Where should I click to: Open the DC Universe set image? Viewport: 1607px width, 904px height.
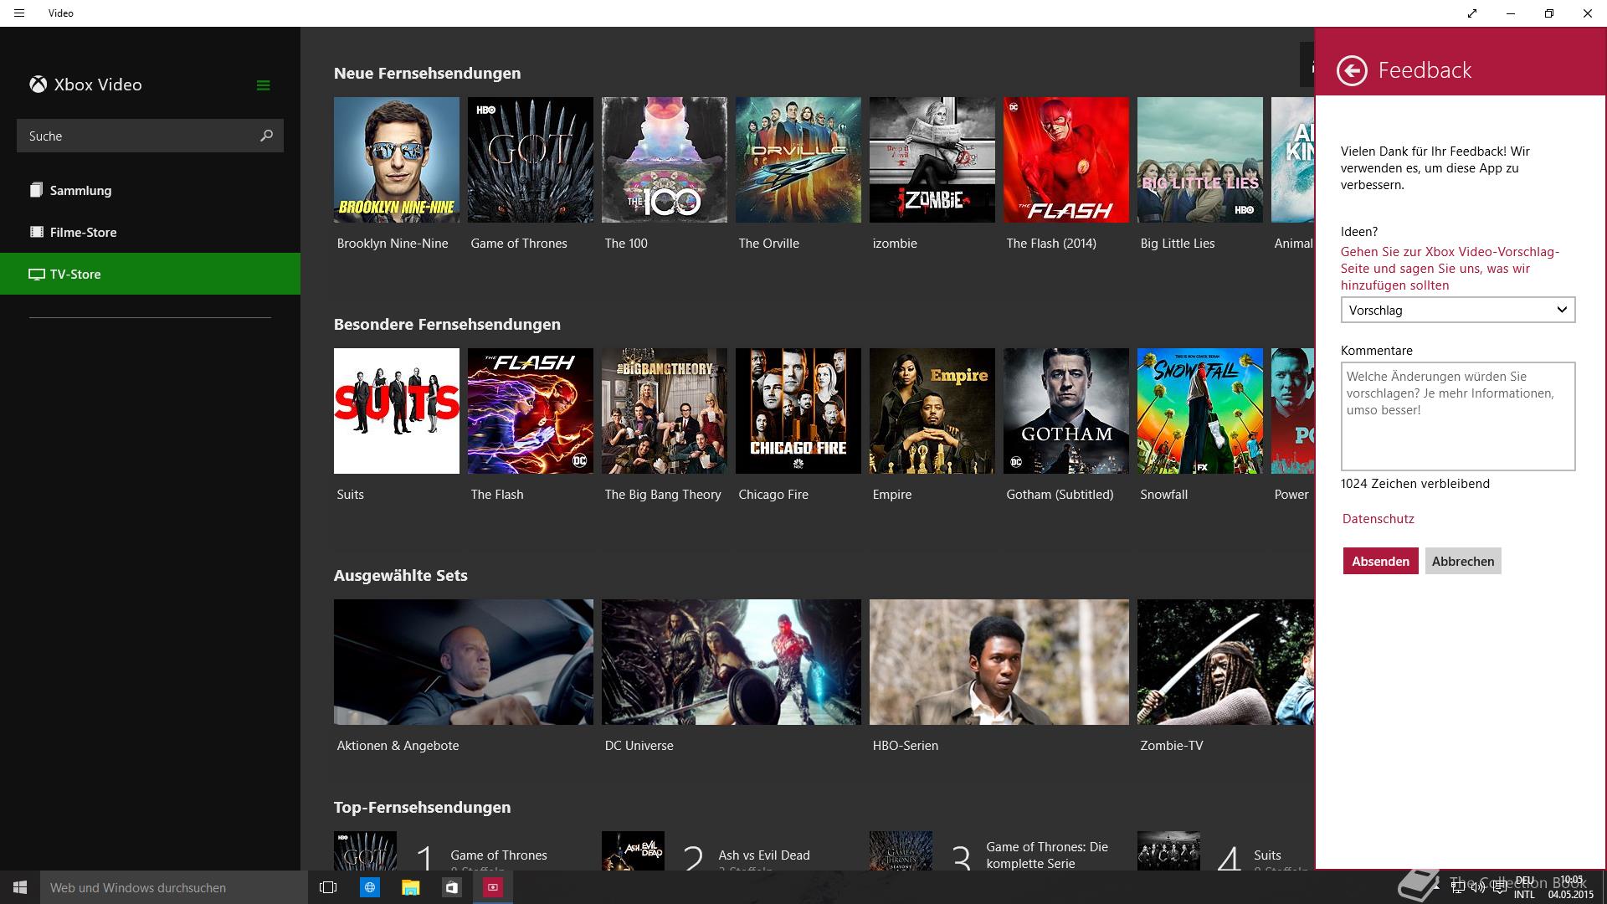tap(731, 662)
